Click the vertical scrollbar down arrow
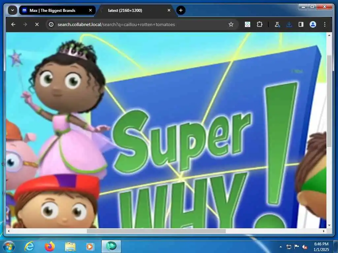The width and height of the screenshot is (338, 253). click(329, 225)
